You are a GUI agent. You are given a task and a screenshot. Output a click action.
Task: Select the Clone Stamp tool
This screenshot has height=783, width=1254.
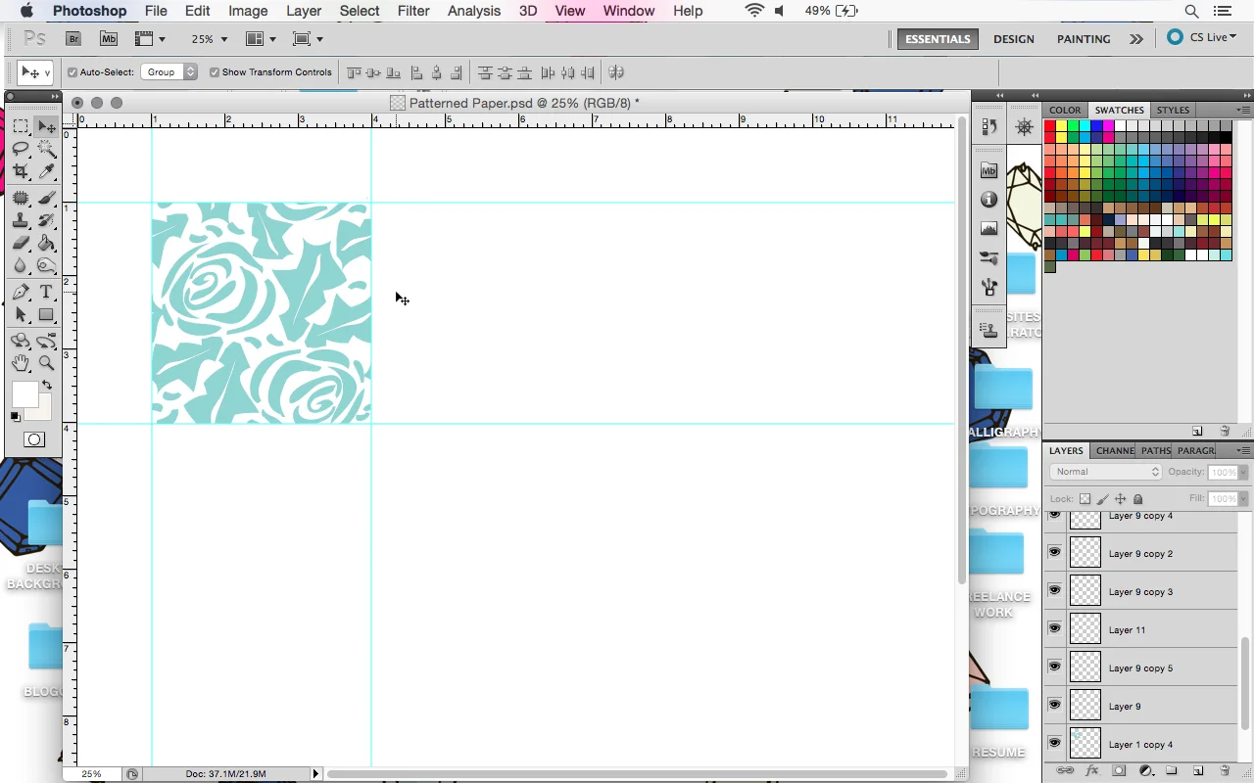tap(21, 221)
